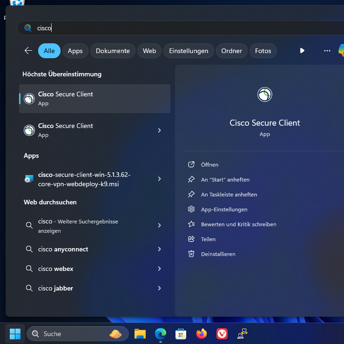Choose Deinstallieren for Cisco Secure Client
This screenshot has width=344, height=344.
click(218, 254)
